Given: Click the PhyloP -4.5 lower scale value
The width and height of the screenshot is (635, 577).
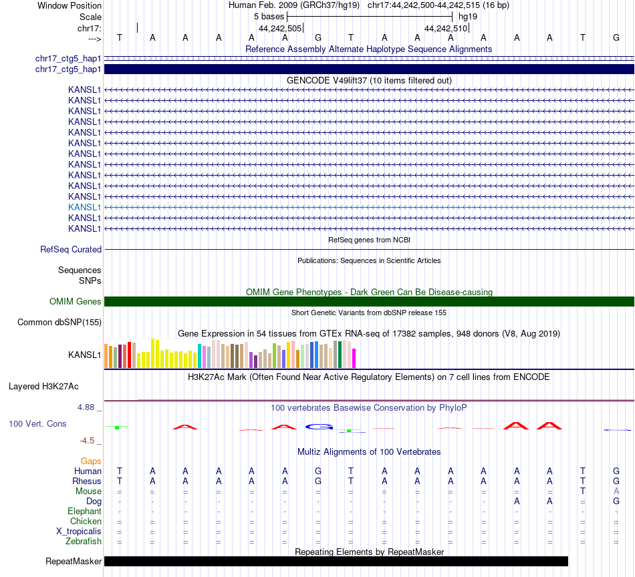Looking at the screenshot, I should (87, 441).
